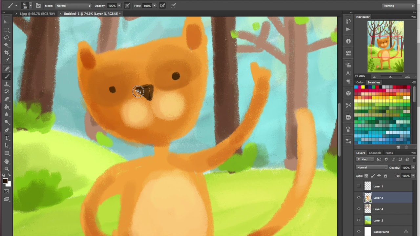Select the Rectangular Marquee tool
The width and height of the screenshot is (420, 236).
click(x=7, y=30)
